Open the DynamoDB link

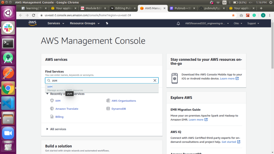(119, 109)
